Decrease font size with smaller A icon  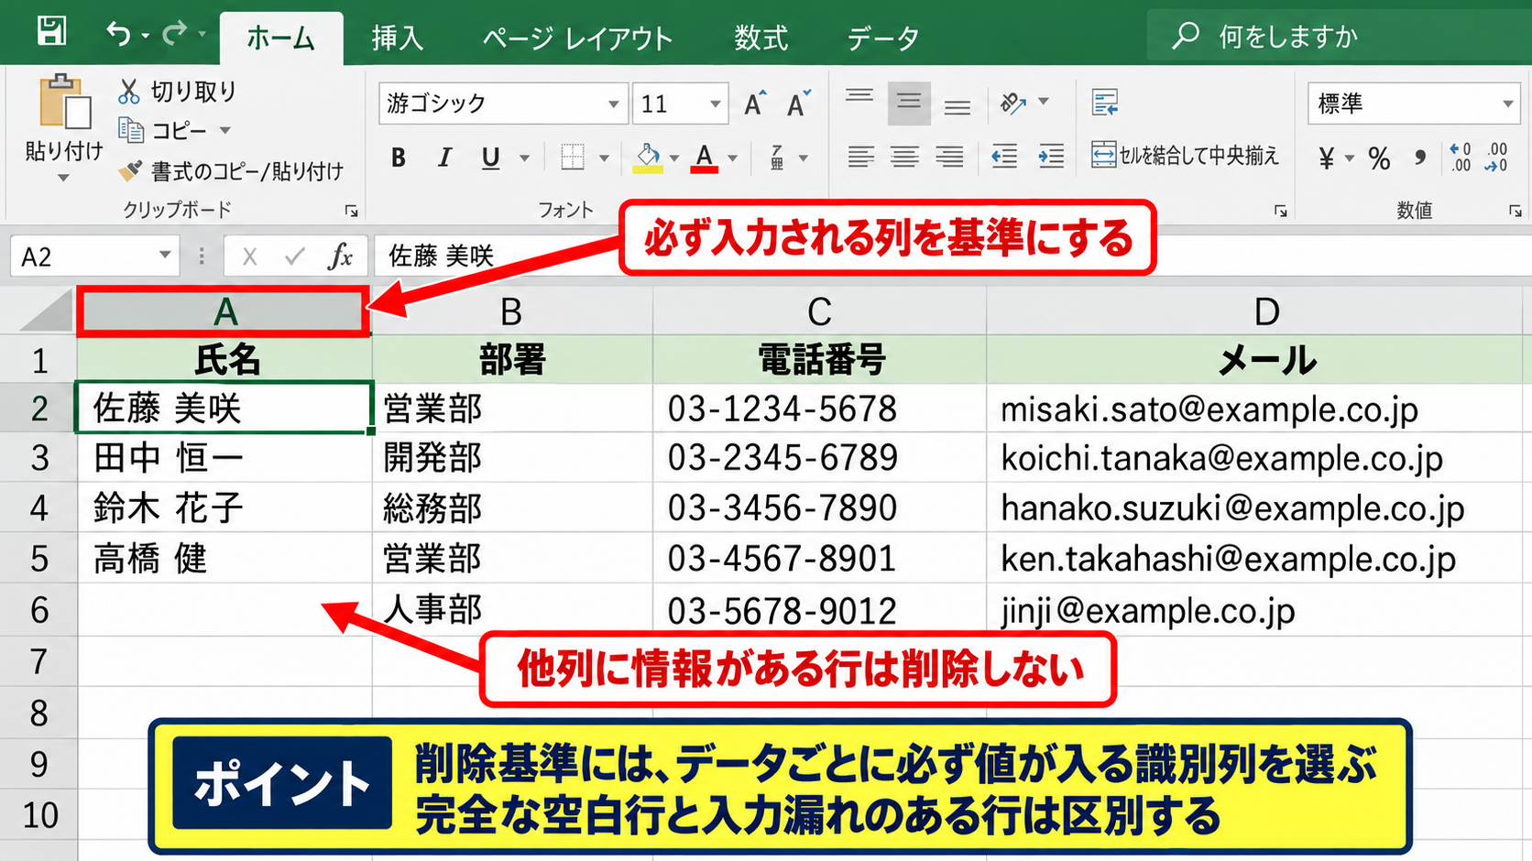[x=798, y=104]
